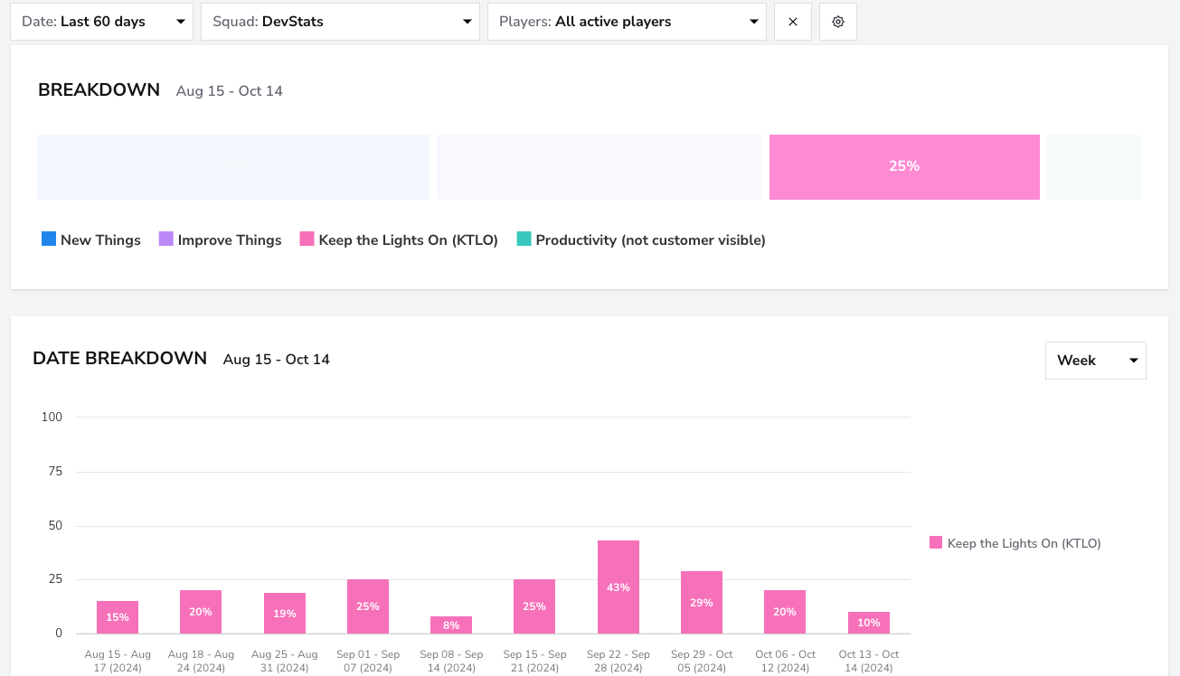Open settings via the gear icon
This screenshot has height=676, width=1180.
(x=838, y=22)
